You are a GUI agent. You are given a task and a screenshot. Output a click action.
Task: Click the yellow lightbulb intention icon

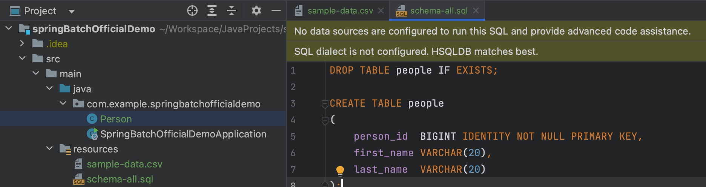340,170
